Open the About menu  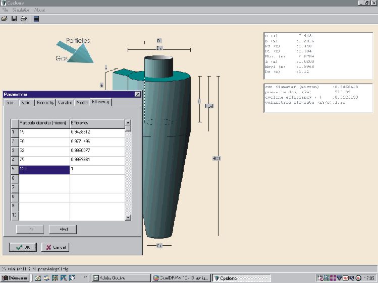tap(39, 10)
